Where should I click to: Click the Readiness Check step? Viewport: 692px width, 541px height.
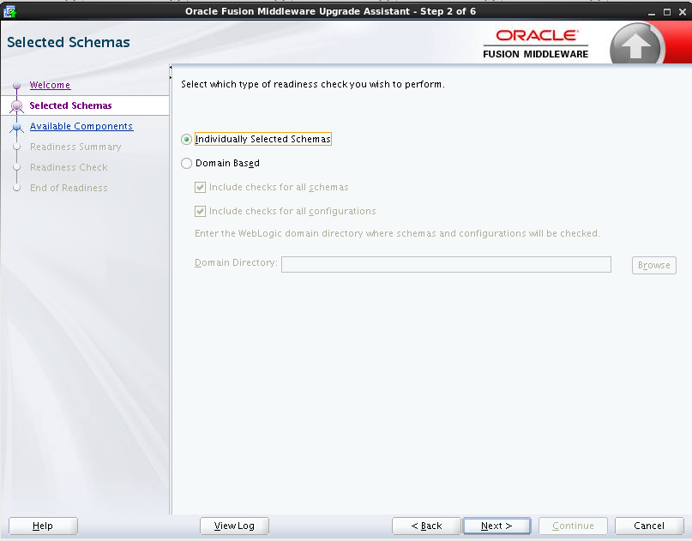pos(69,167)
